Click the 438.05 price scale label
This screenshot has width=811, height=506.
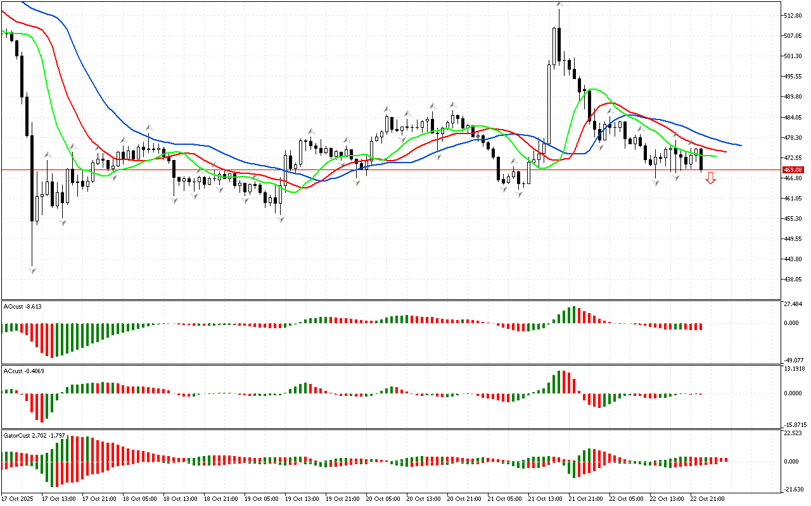[793, 279]
